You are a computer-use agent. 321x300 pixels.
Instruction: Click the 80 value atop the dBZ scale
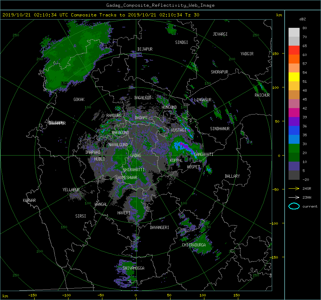pyautogui.click(x=305, y=28)
